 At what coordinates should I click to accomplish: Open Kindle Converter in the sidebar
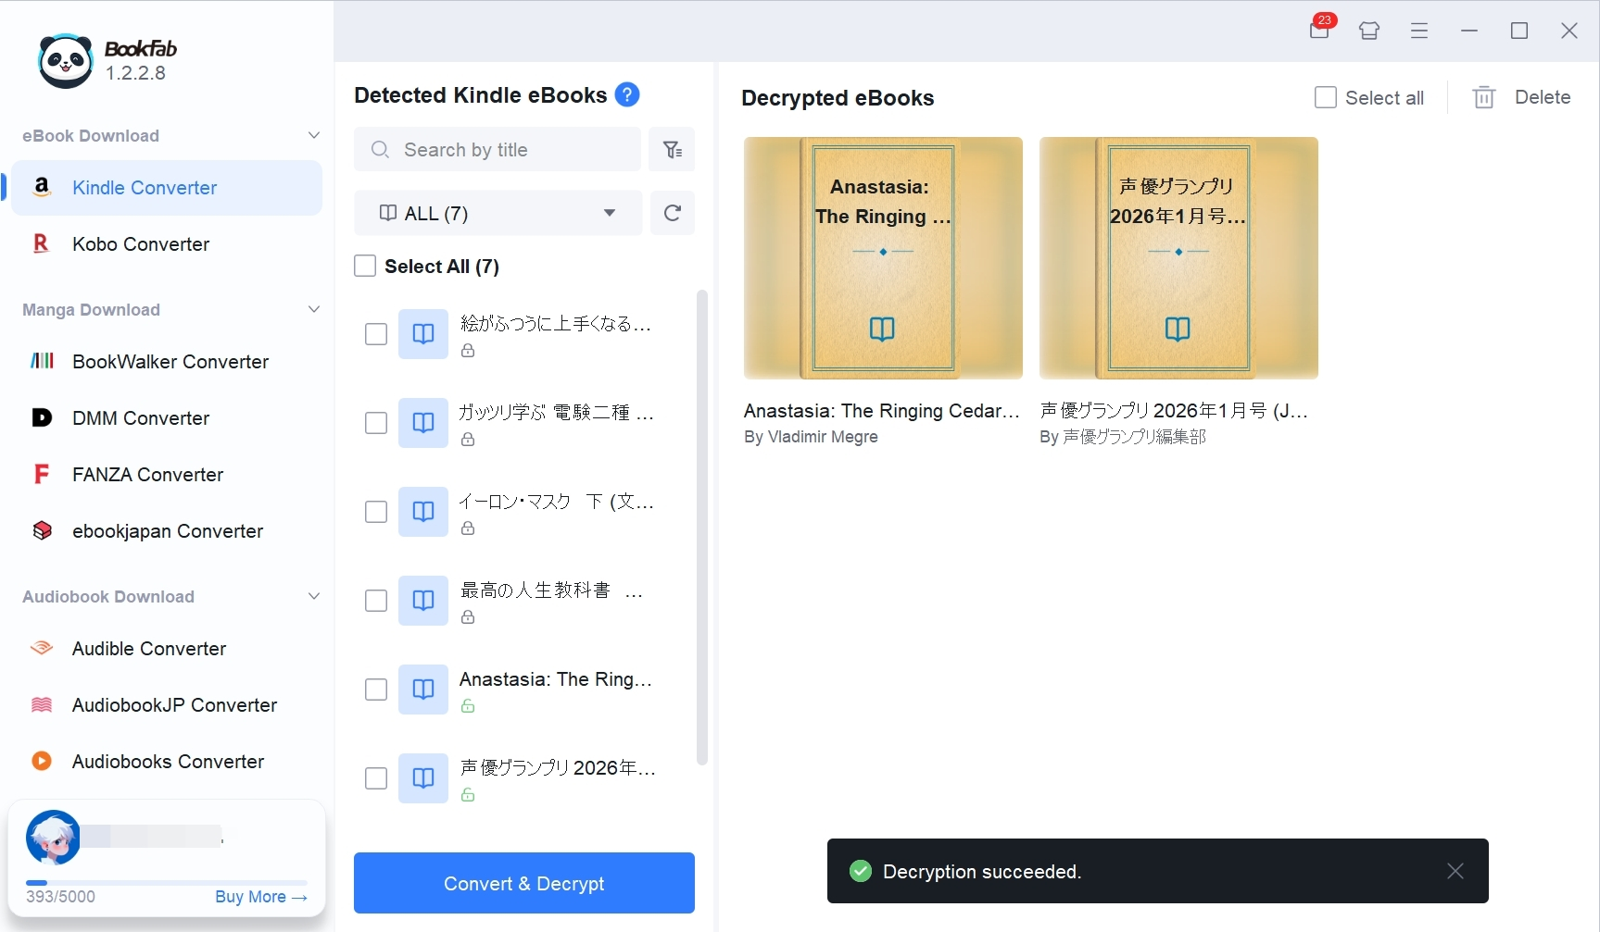pyautogui.click(x=167, y=187)
